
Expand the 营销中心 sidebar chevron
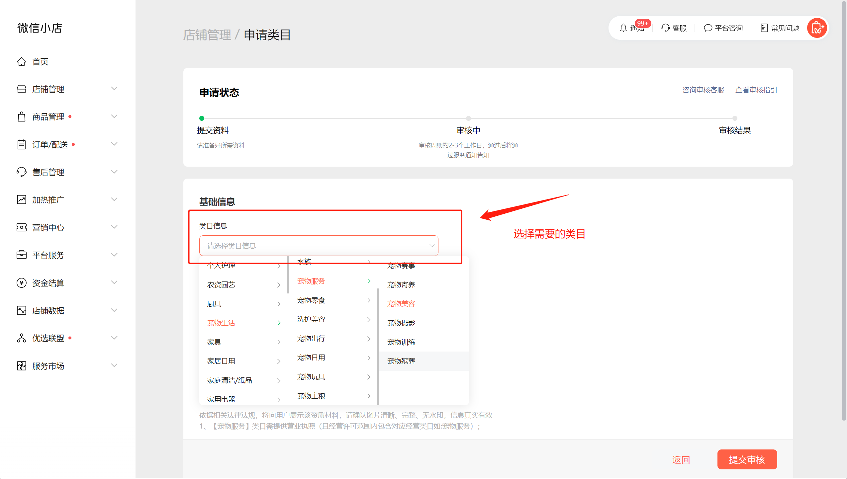pos(114,227)
